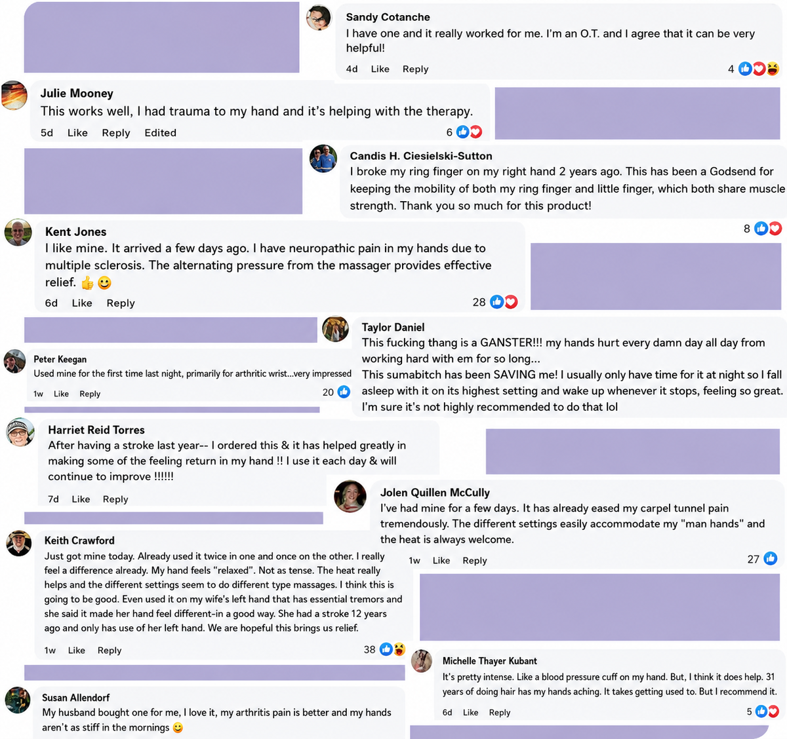Like Peter Keegan's comment
Screen dimensions: 787x739
click(x=61, y=394)
